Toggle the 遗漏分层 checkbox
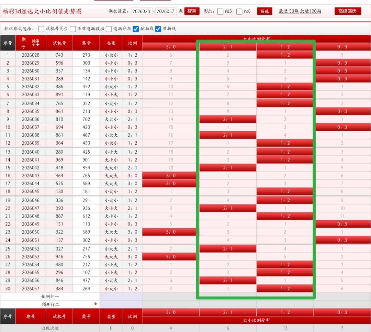Image resolution: width=371 pixels, height=332 pixels. pyautogui.click(x=109, y=29)
